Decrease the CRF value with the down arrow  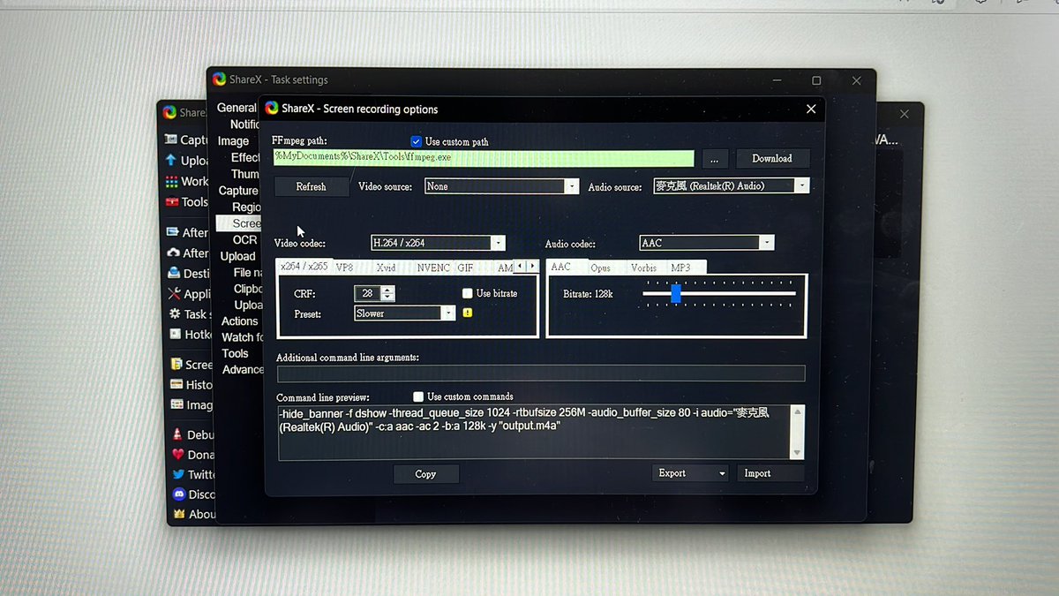coord(388,297)
